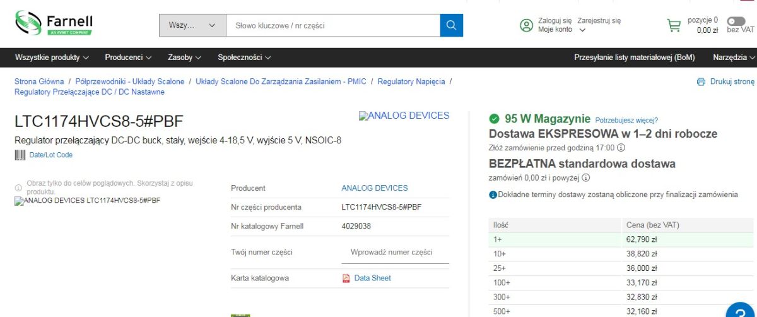757x317 pixels.
Task: Toggle the bez VAT switch
Action: (x=736, y=21)
